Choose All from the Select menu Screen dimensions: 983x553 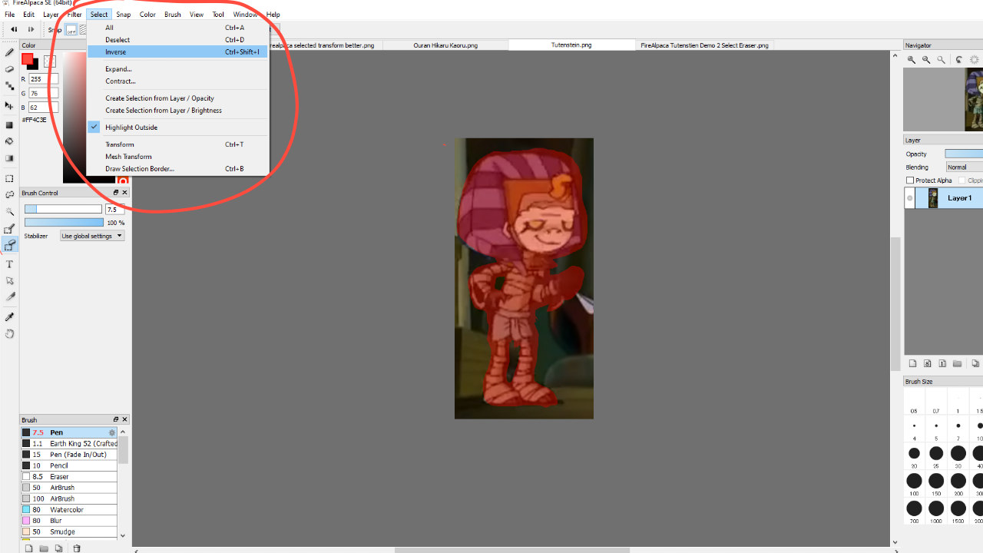point(178,28)
